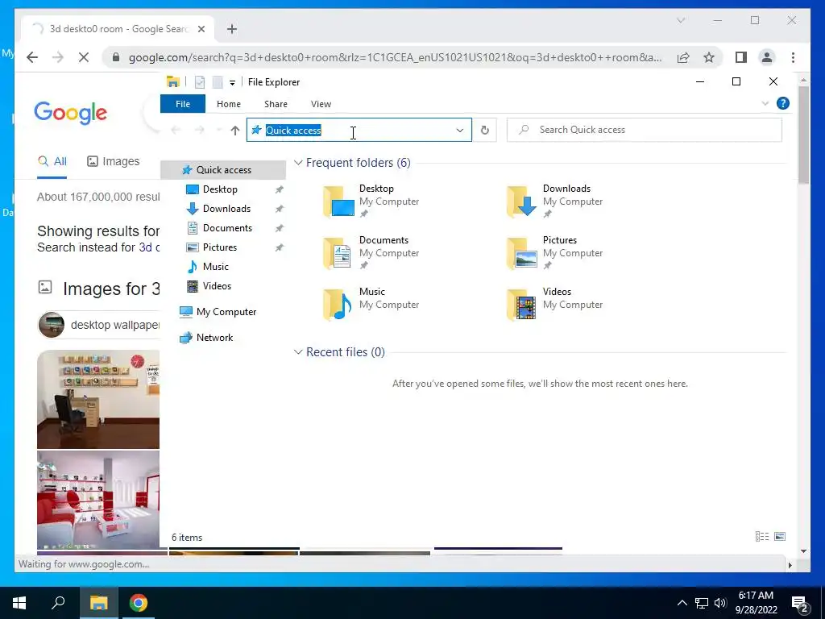Open the notification center icon
825x619 pixels.
(x=800, y=604)
